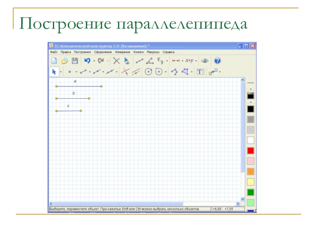Toggle hidden objects with the eye icon
The height and width of the screenshot is (238, 317).
[x=204, y=61]
